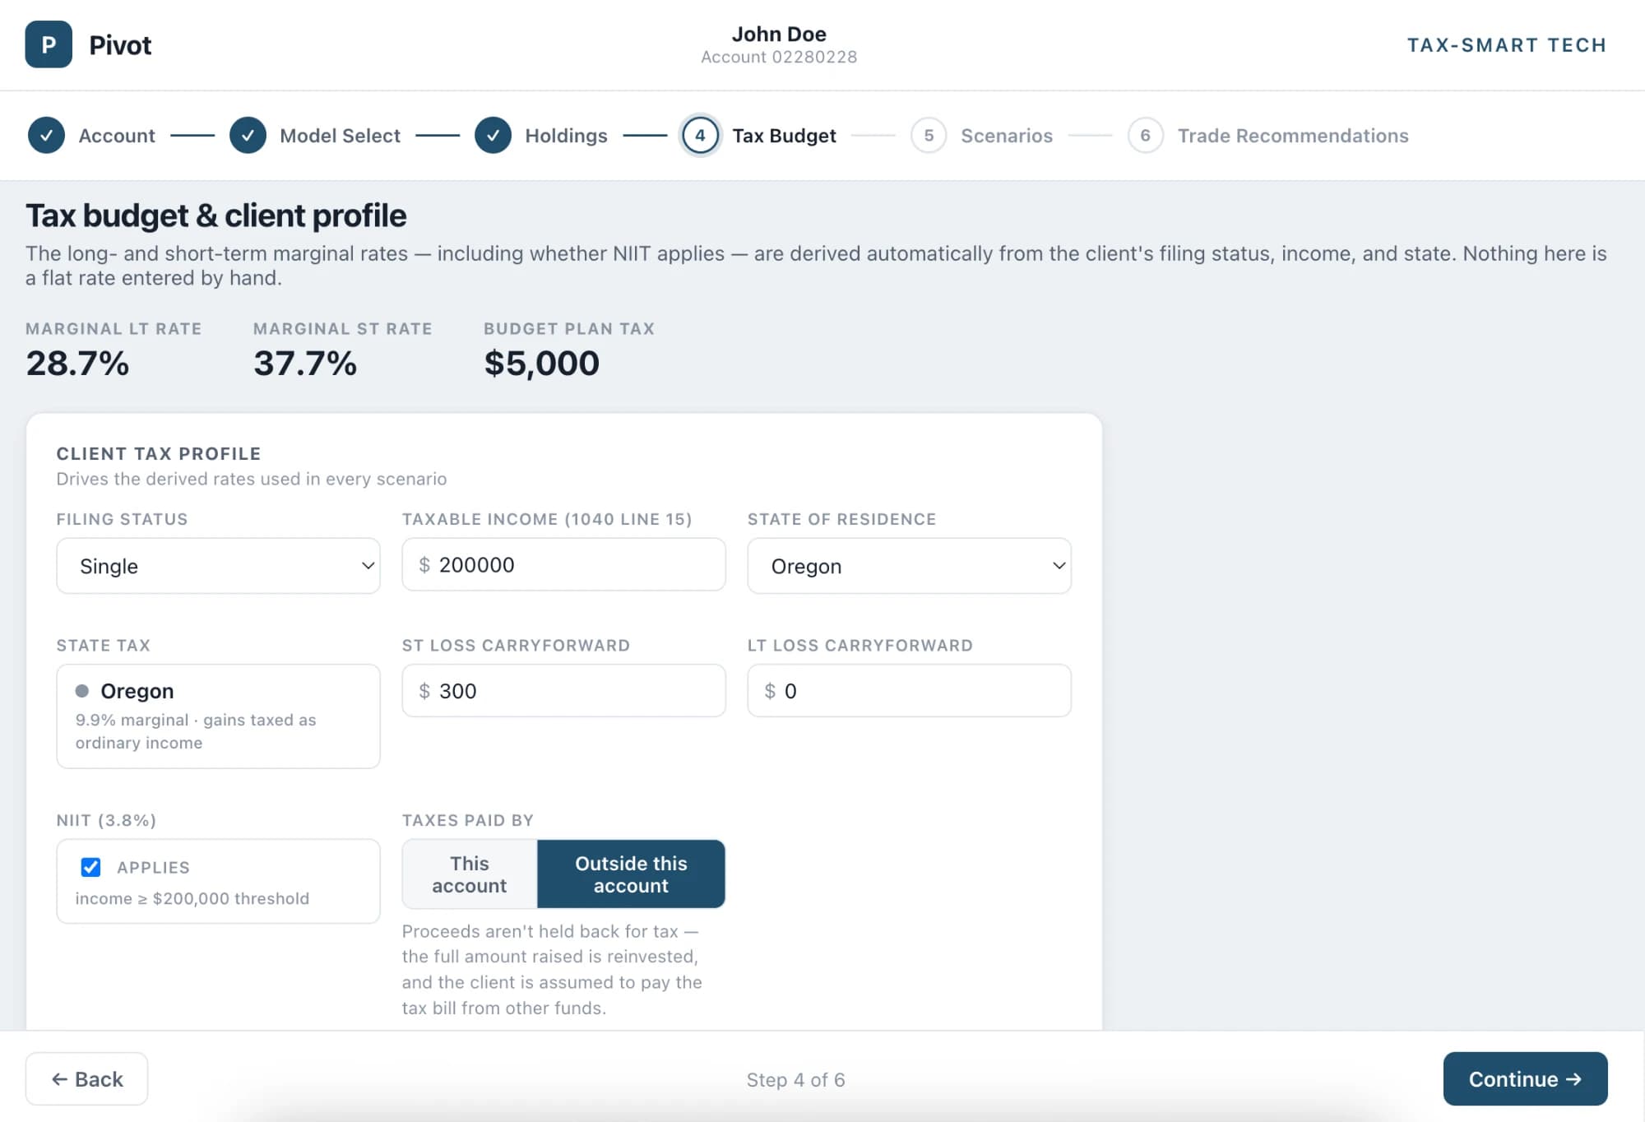Click the LT Loss Carryforward input field
Image resolution: width=1645 pixels, height=1122 pixels.
pos(909,691)
